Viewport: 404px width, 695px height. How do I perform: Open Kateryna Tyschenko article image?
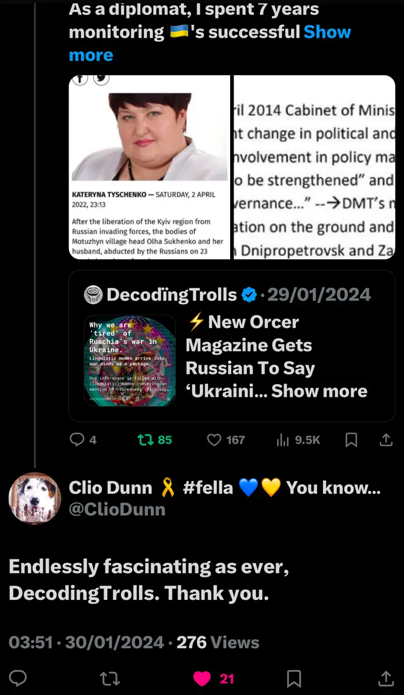(150, 167)
